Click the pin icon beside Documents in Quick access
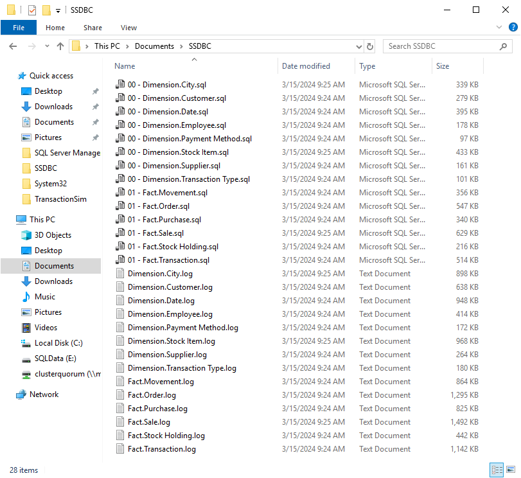521x478 pixels. 95,122
